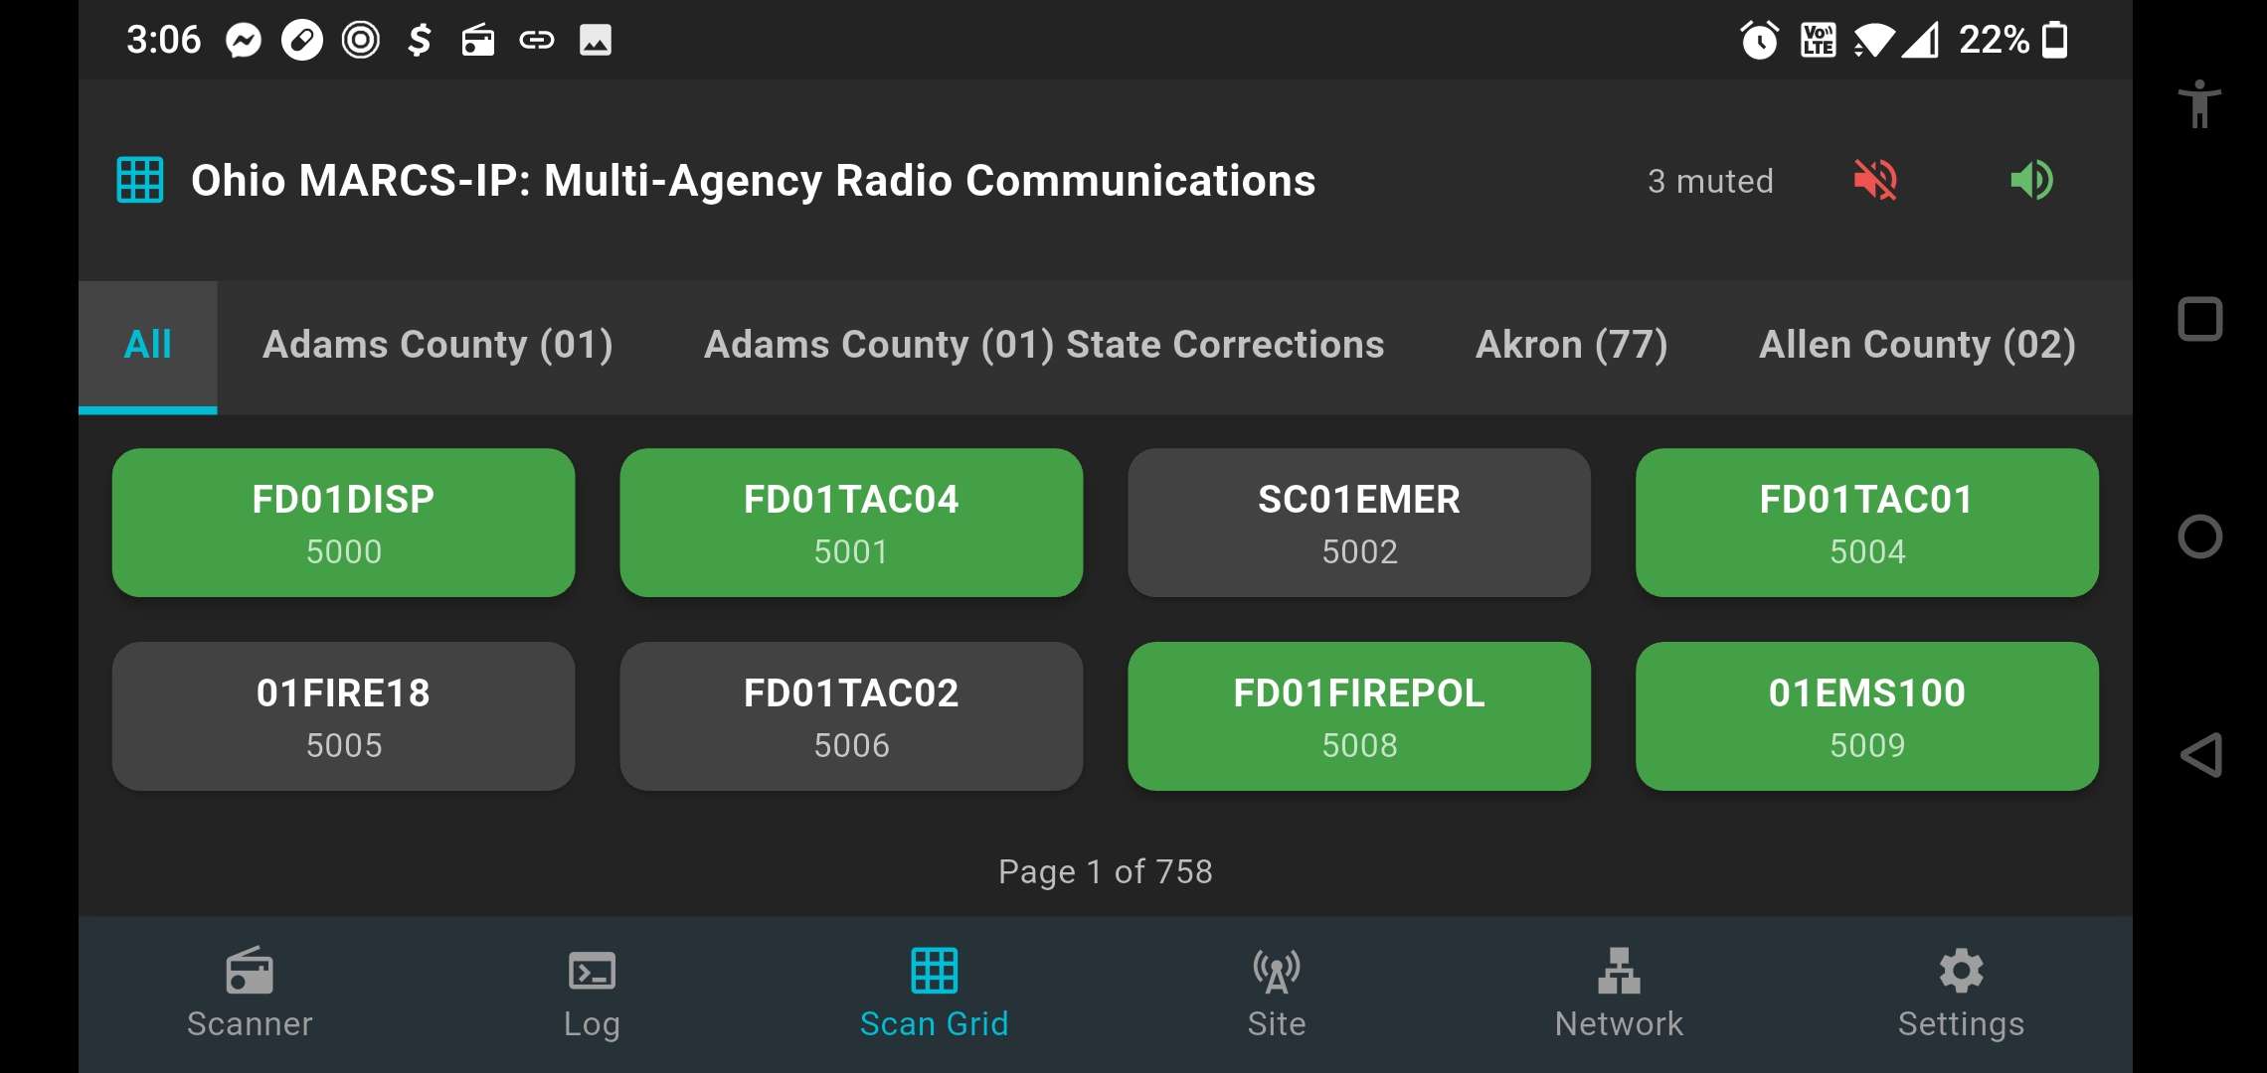The image size is (2267, 1073).
Task: Toggle the SC01EMER 5002 talkgroup
Action: [x=1359, y=523]
